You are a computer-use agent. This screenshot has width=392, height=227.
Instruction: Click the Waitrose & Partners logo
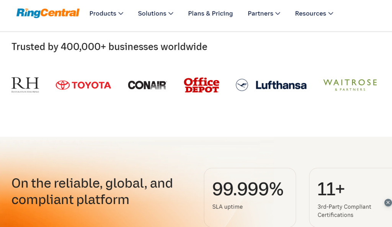(350, 85)
